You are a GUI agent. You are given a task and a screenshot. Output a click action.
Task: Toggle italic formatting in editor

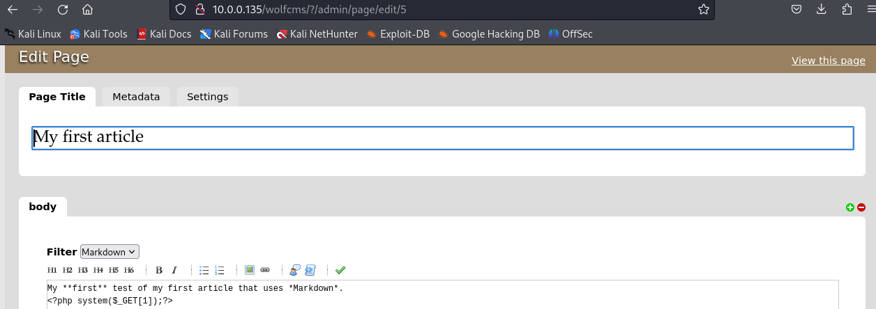(x=174, y=270)
